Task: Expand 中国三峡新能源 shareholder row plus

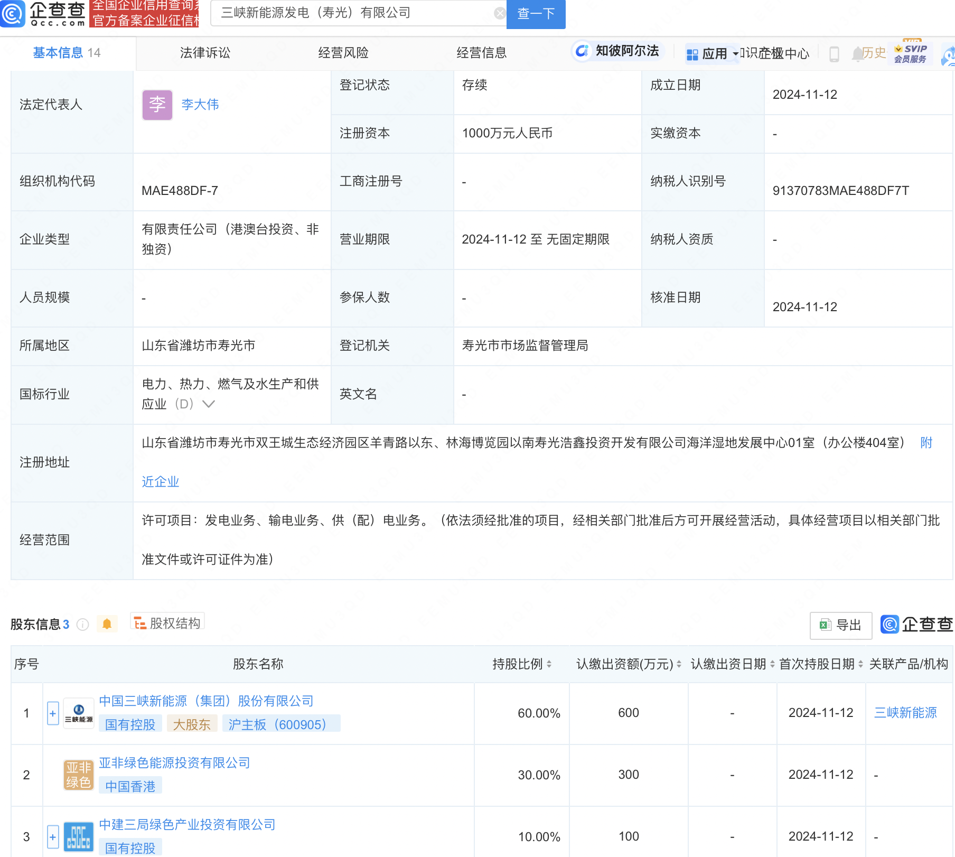Action: (x=53, y=713)
